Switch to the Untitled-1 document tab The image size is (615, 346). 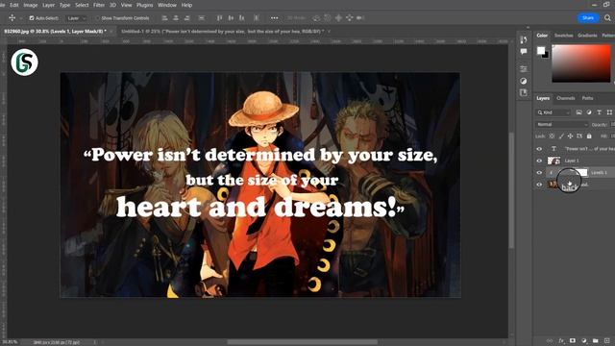coord(222,31)
